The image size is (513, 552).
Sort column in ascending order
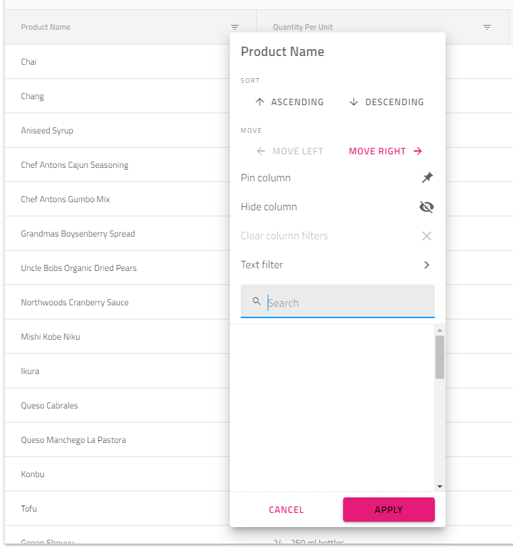point(289,102)
